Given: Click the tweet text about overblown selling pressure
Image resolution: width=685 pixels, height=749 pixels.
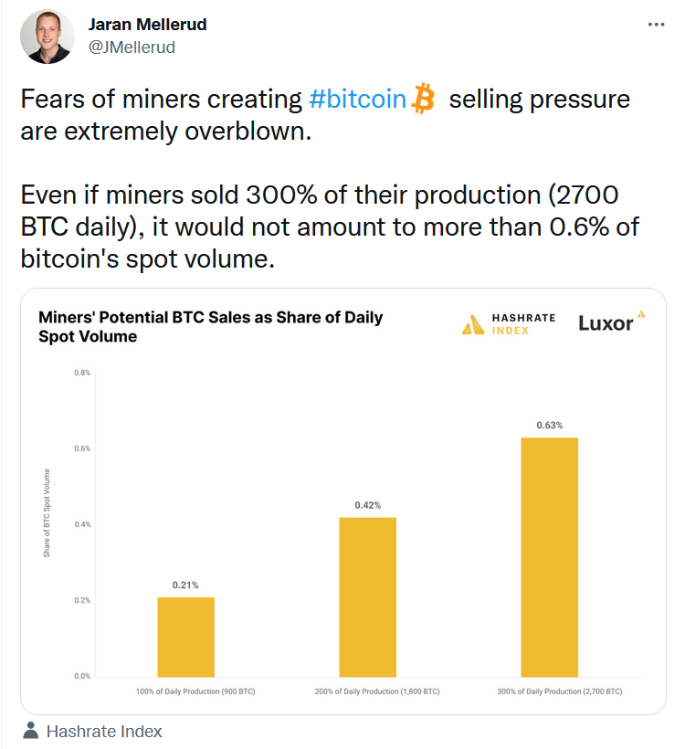Looking at the screenshot, I should click(324, 114).
